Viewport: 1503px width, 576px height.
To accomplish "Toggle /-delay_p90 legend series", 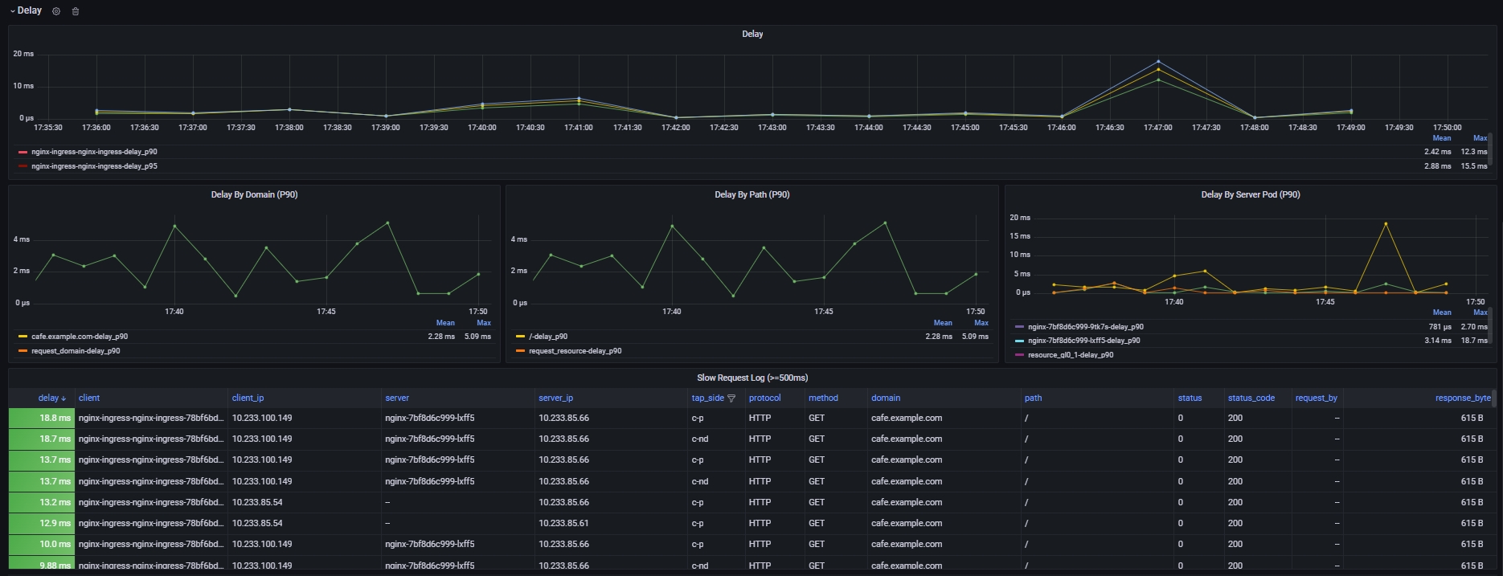I will click(548, 337).
